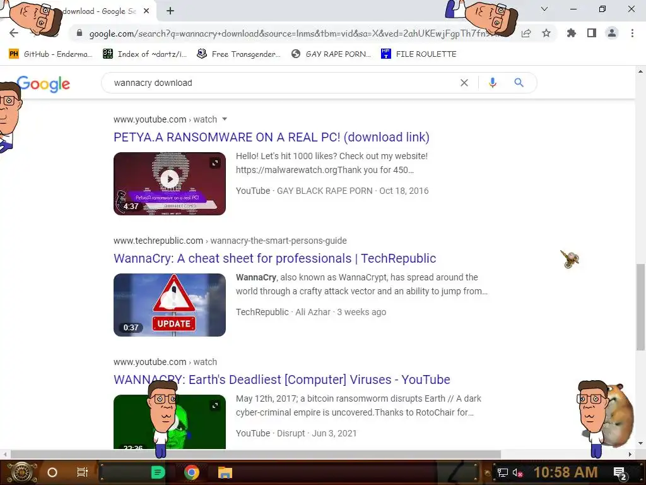Click the 10:58 AM clock

click(566, 472)
